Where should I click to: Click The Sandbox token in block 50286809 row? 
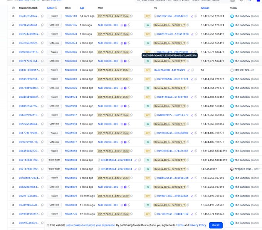click(246, 196)
